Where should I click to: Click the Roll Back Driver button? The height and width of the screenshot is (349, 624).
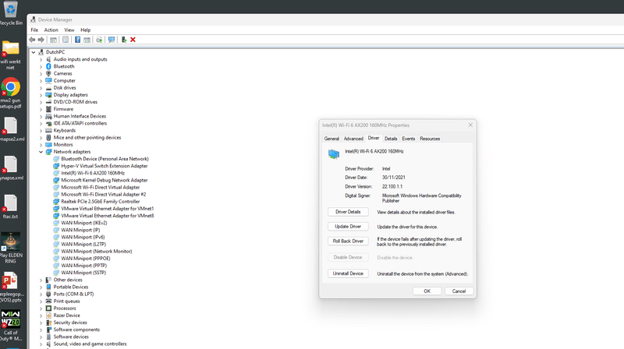(348, 241)
